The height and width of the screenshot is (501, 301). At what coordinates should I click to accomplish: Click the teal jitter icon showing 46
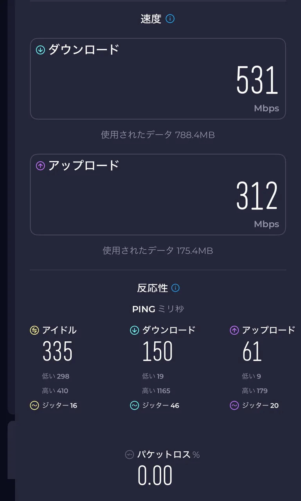pyautogui.click(x=134, y=405)
